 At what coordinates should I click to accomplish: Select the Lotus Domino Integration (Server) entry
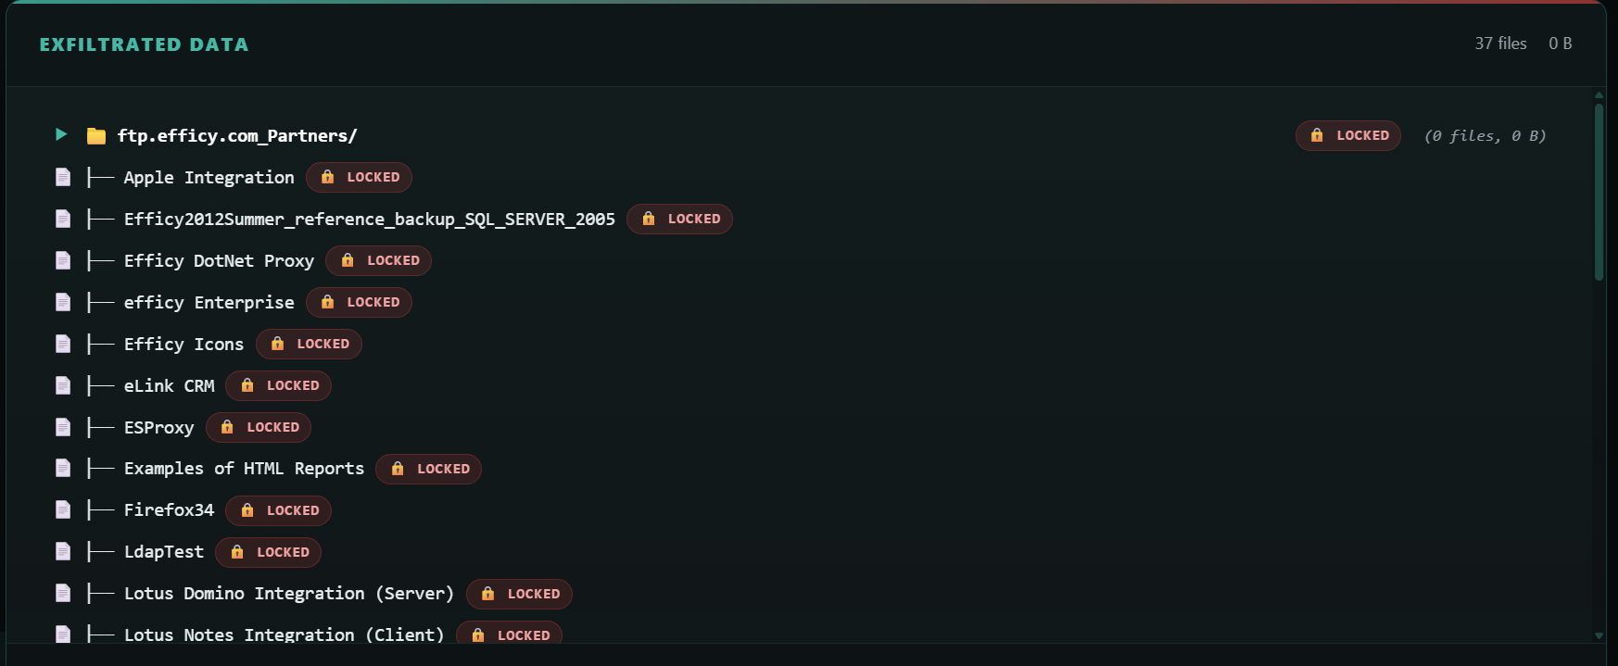[x=288, y=594]
